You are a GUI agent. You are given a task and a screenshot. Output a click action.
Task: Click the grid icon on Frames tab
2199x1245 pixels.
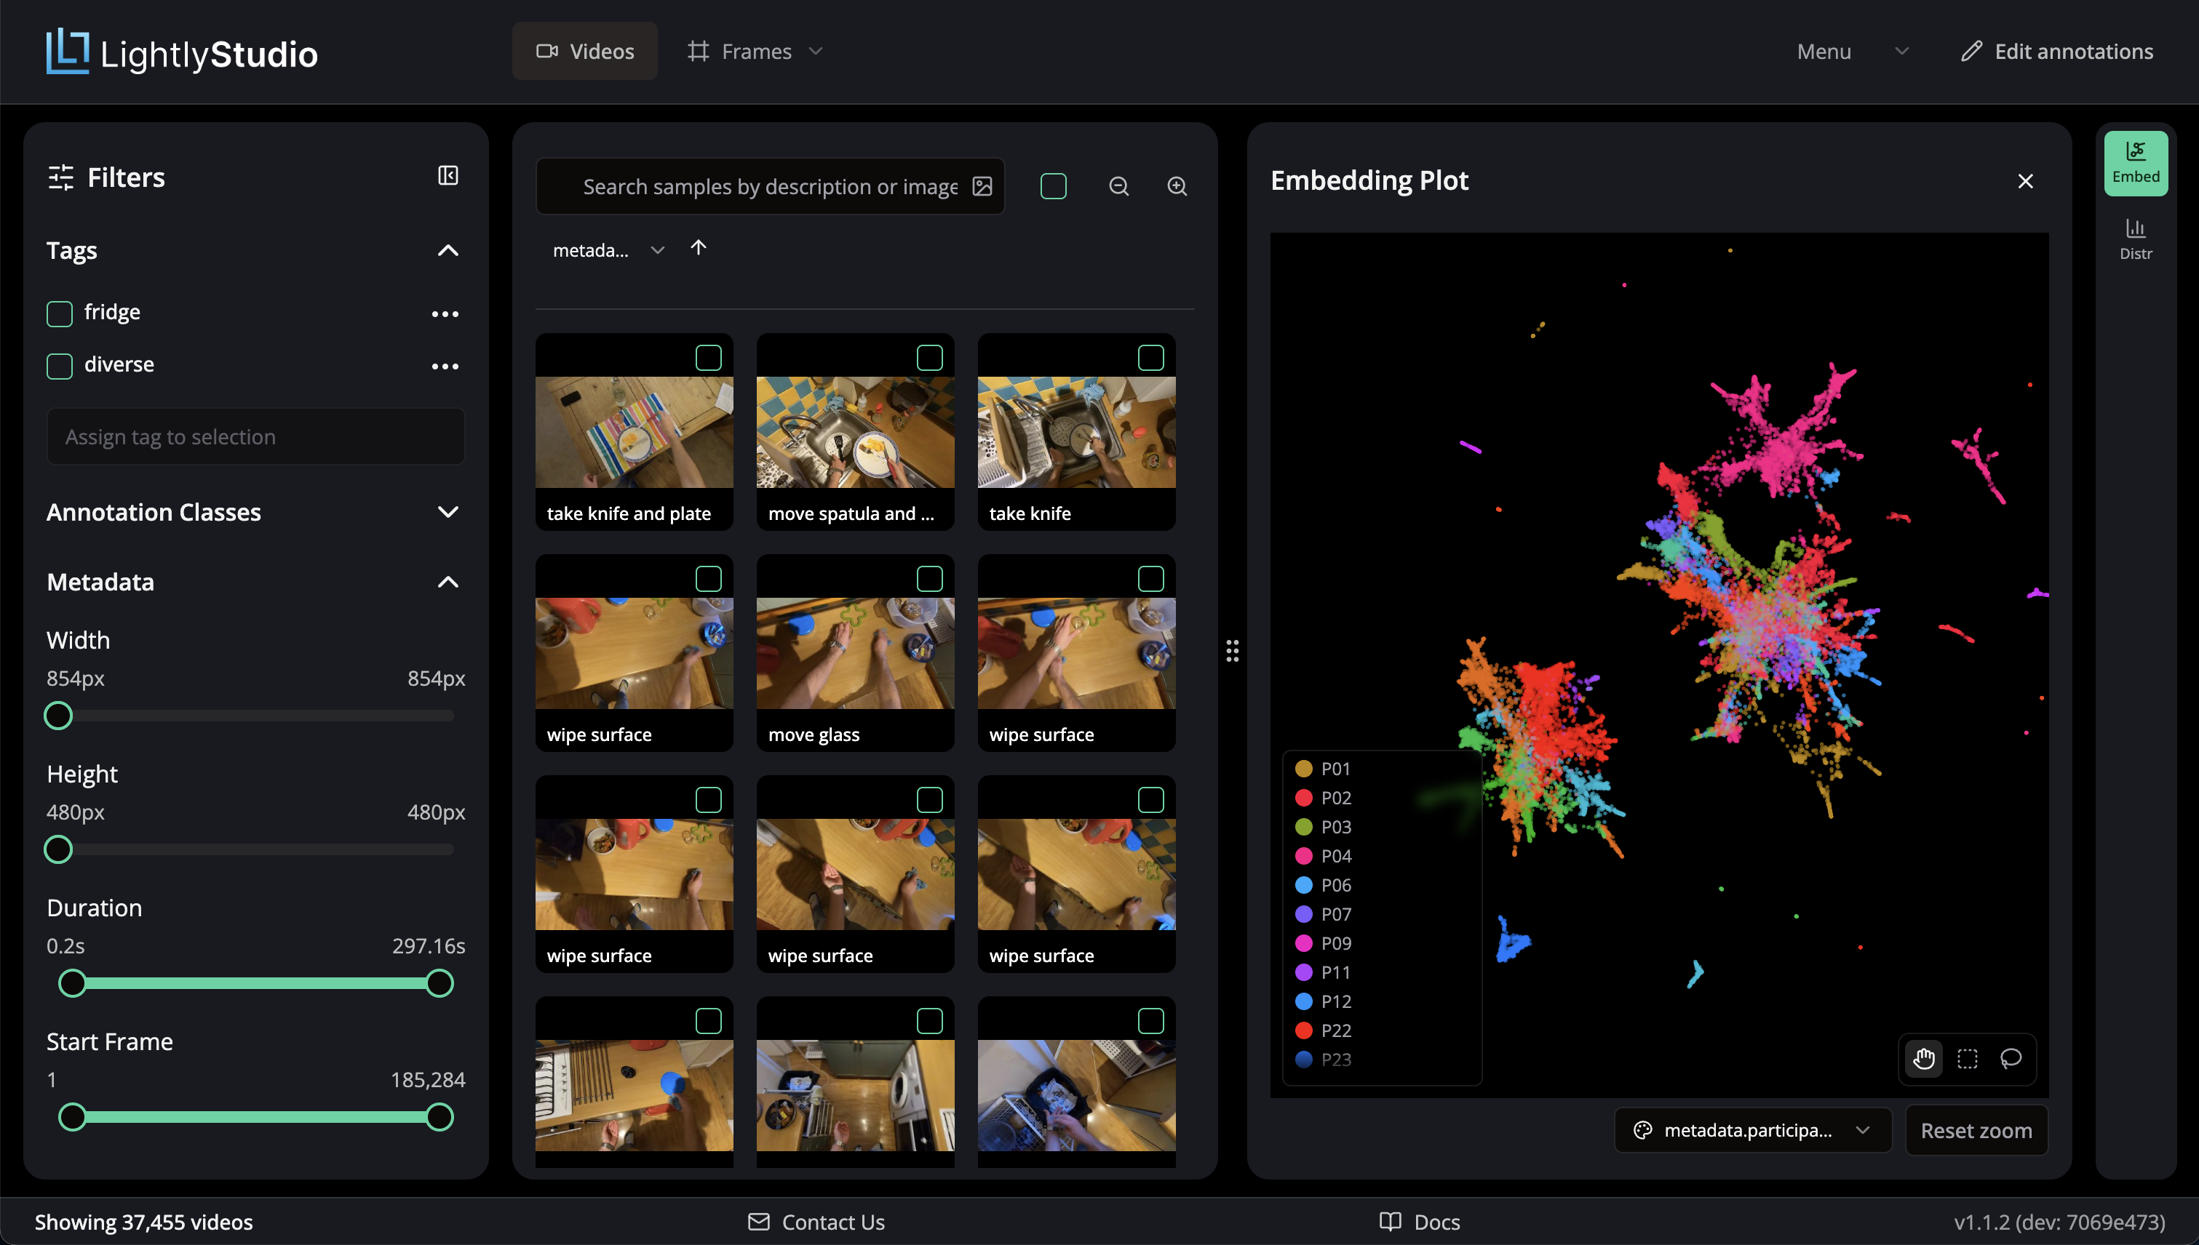coord(699,52)
